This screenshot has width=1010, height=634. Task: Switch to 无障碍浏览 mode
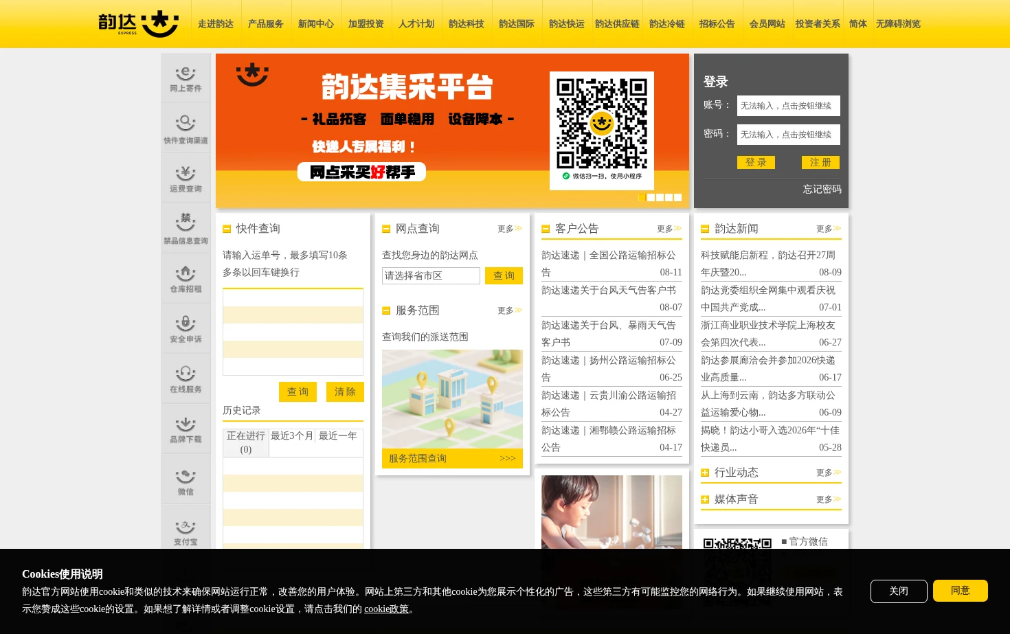(x=898, y=24)
